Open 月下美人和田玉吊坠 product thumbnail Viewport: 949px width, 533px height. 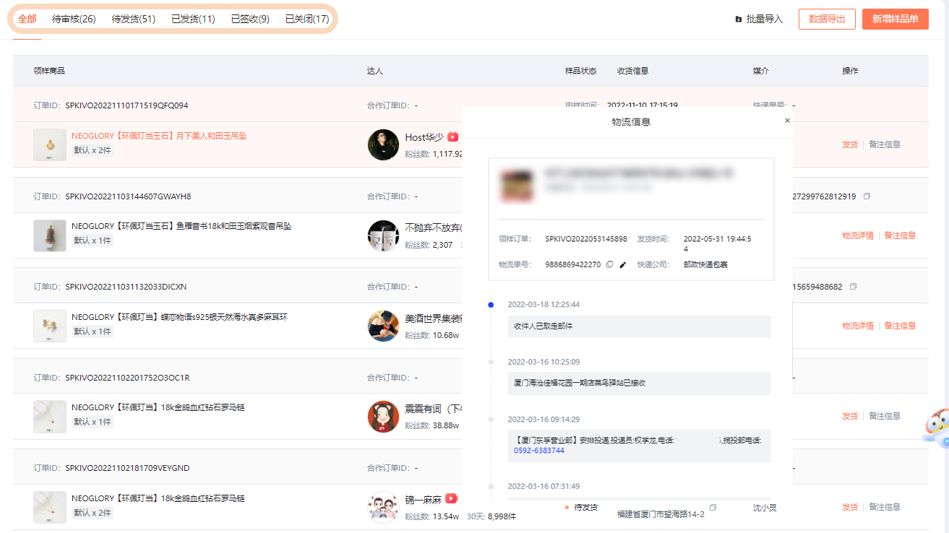50,145
